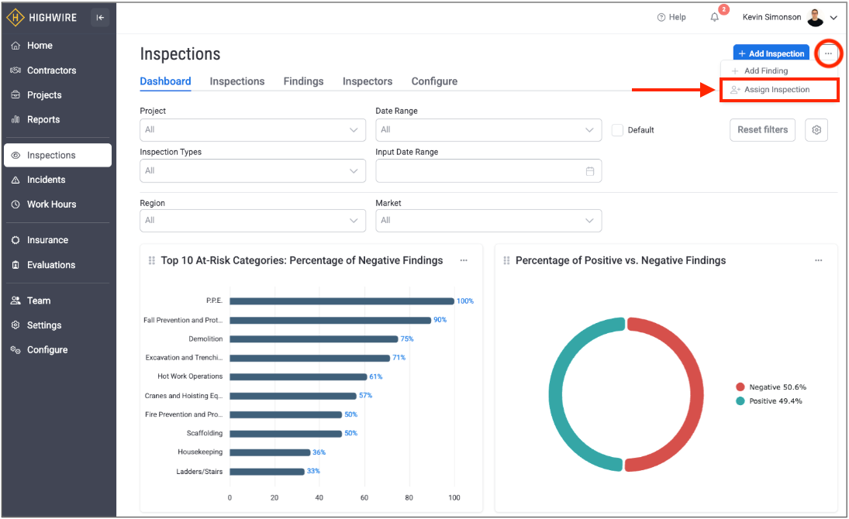Click the Add Inspection button
This screenshot has height=519, width=849.
(771, 53)
